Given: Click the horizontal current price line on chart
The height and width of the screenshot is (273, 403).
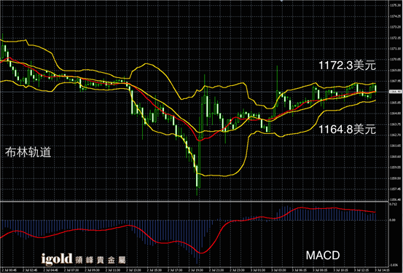Looking at the screenshot, I should (x=194, y=92).
